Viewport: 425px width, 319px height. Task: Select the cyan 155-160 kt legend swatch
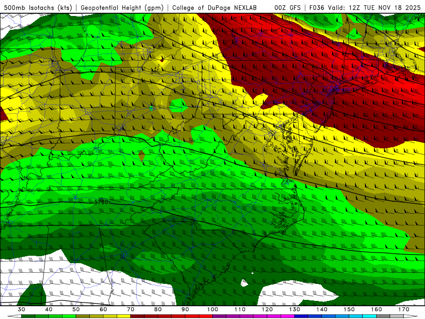point(369,316)
